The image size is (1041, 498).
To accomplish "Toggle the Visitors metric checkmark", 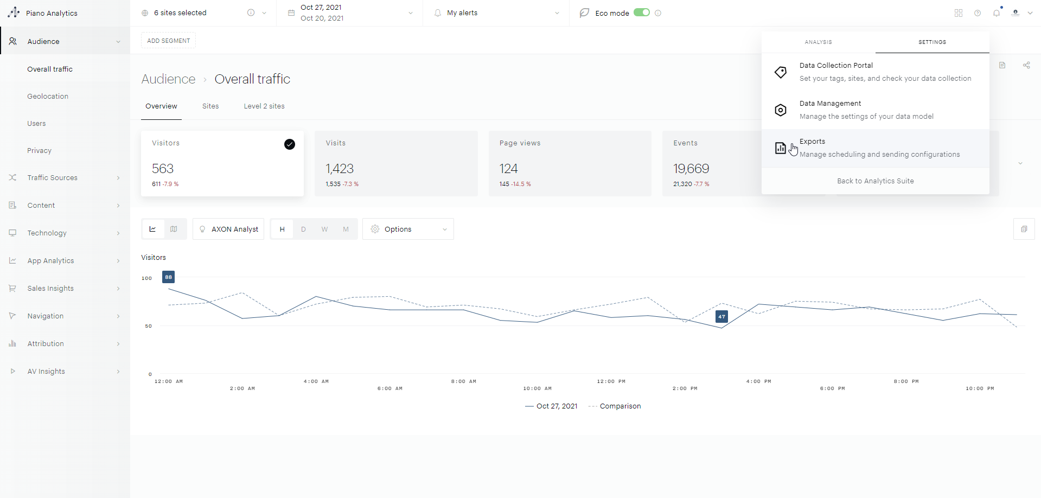I will 290,144.
